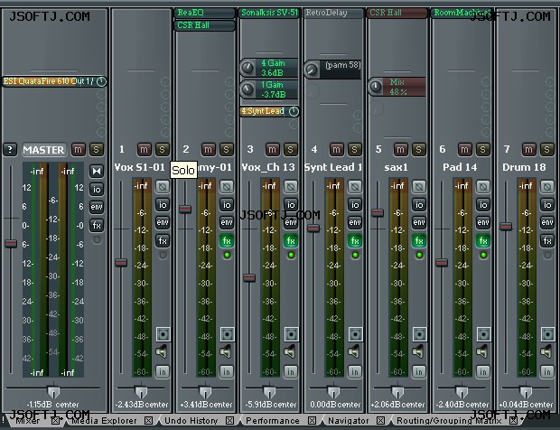This screenshot has height=430, width=560.
Task: Open io routing for Vox S1-01
Action: click(163, 205)
